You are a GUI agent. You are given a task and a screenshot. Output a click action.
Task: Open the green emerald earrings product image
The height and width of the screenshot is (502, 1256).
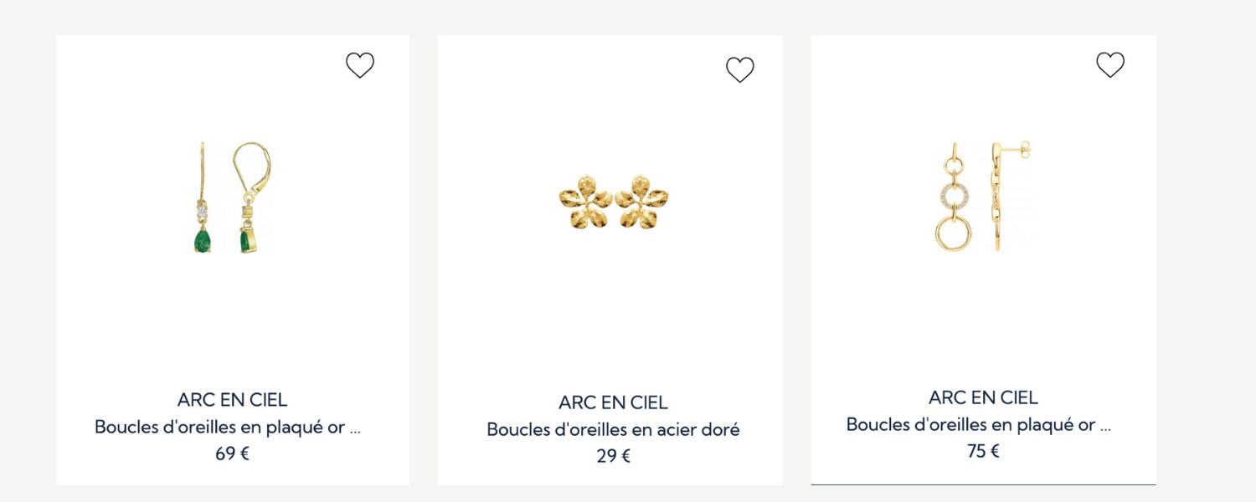click(232, 198)
